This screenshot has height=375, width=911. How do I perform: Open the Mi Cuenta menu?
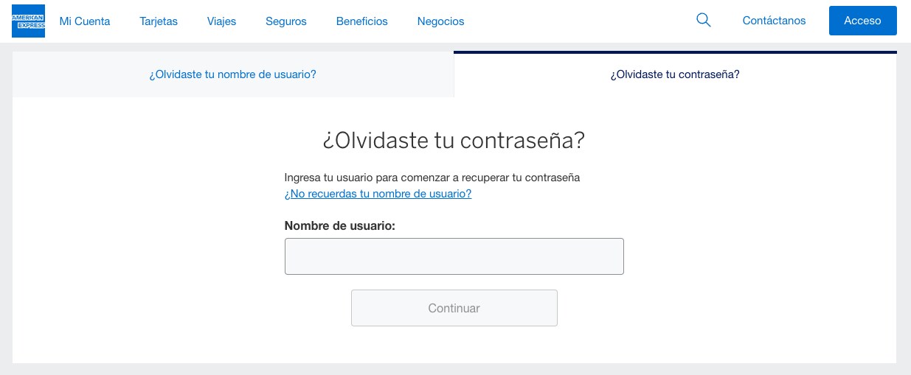coord(85,21)
